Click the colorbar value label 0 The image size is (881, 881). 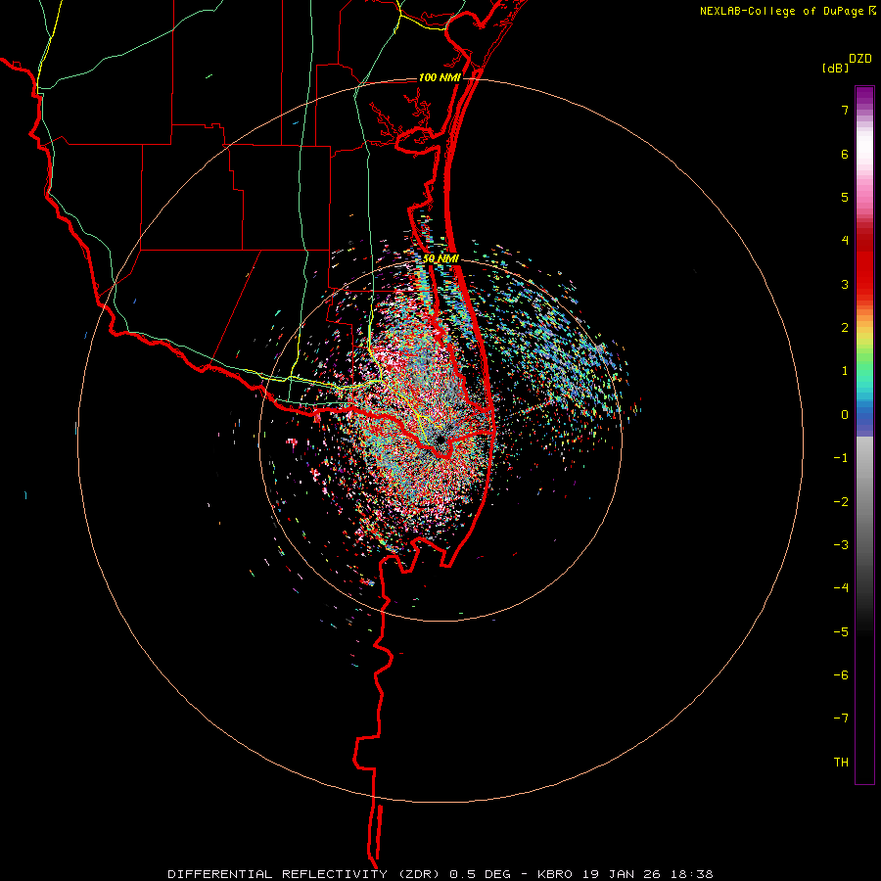pyautogui.click(x=845, y=415)
